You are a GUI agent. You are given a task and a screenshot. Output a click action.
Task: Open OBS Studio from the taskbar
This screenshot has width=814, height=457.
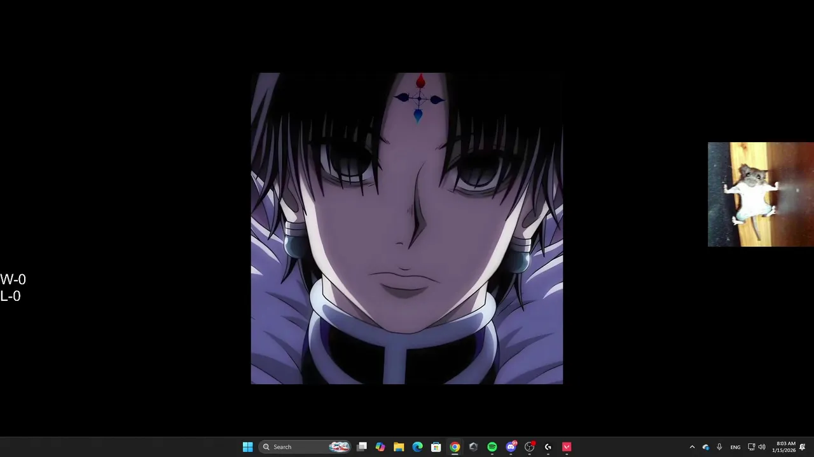[x=529, y=447]
